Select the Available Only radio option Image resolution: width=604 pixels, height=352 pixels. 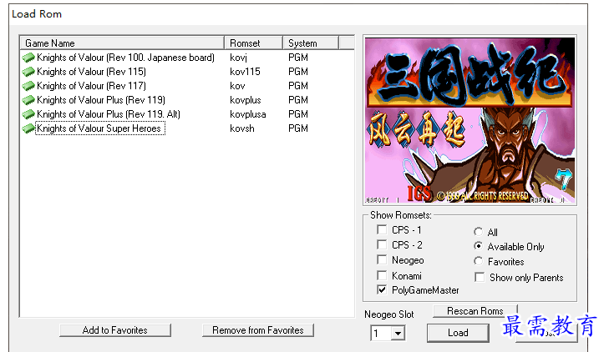tap(478, 246)
